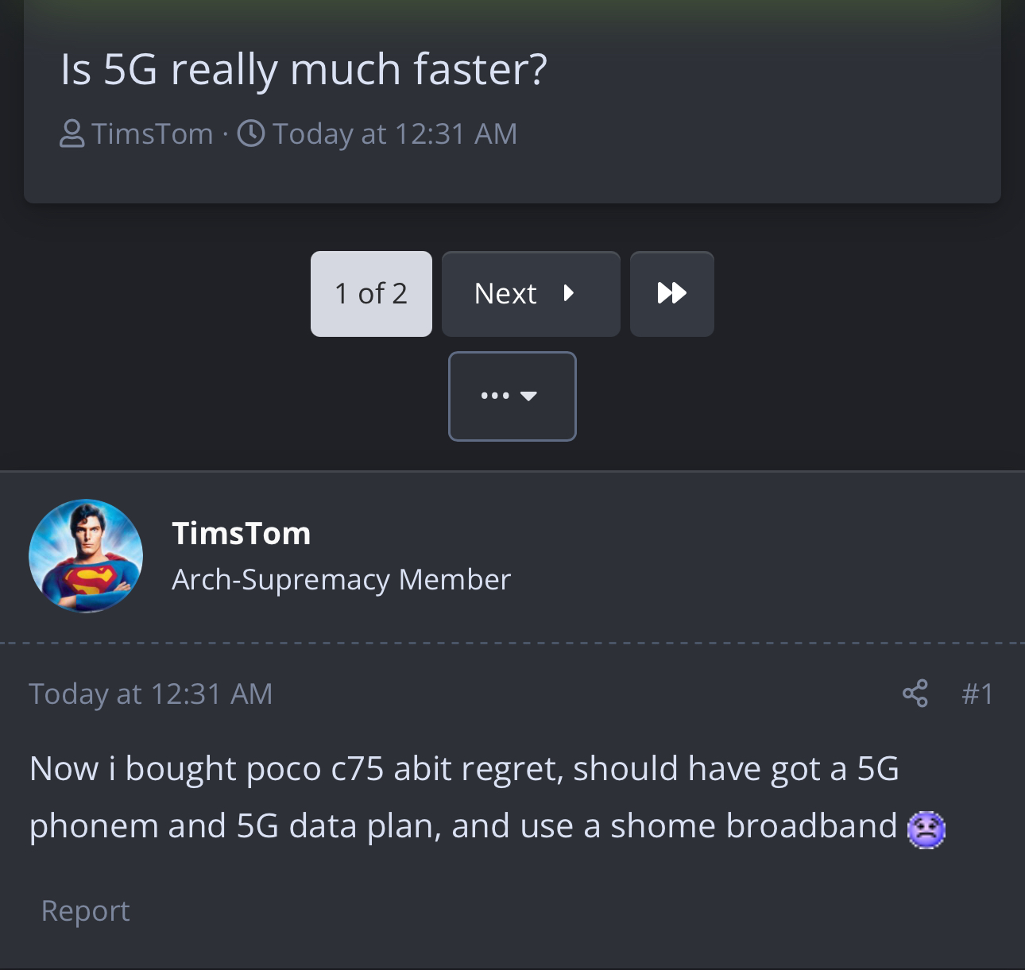Click the clock icon beside thread date
The height and width of the screenshot is (970, 1025).
(251, 133)
